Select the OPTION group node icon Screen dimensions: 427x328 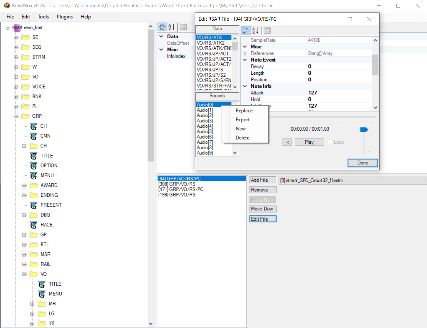[x=34, y=165]
